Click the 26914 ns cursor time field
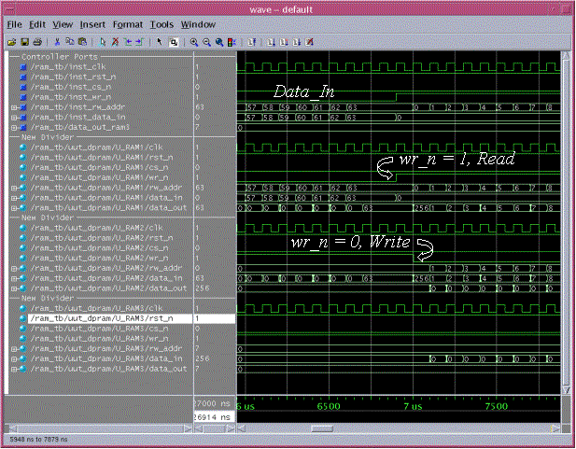The image size is (576, 449). pos(214,415)
